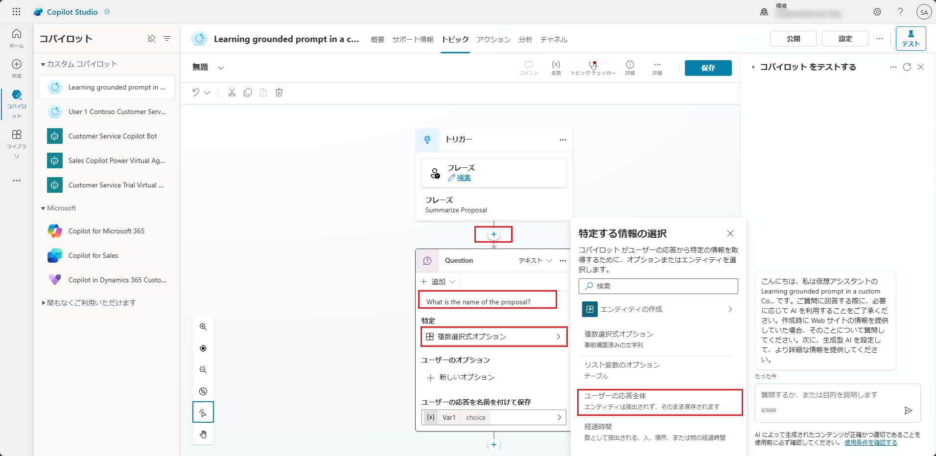Image resolution: width=936 pixels, height=456 pixels.
Task: Choose リスト変数のオプション entity
Action: tap(656, 370)
